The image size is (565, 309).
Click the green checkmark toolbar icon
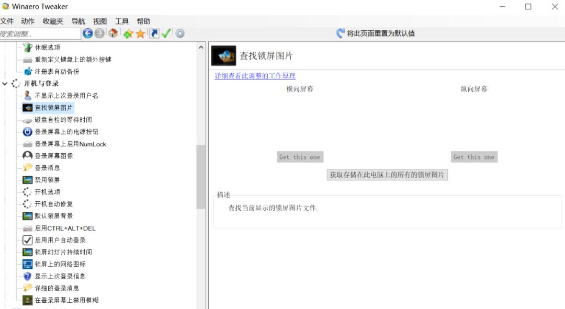coord(165,33)
